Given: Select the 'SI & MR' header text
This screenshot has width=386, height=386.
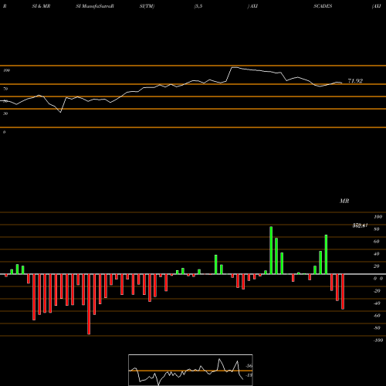Looking at the screenshot, I should (x=41, y=6).
